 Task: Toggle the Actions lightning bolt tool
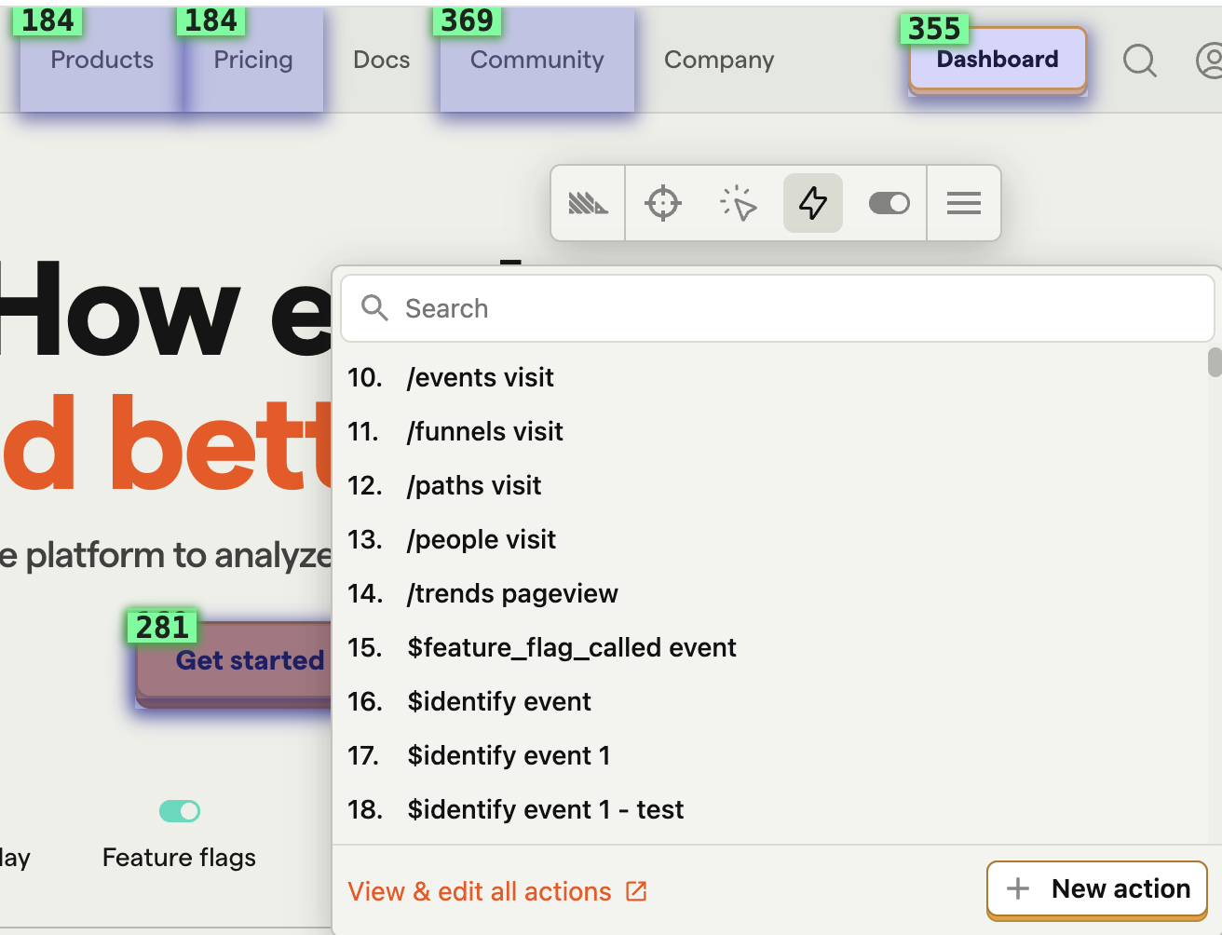point(813,203)
